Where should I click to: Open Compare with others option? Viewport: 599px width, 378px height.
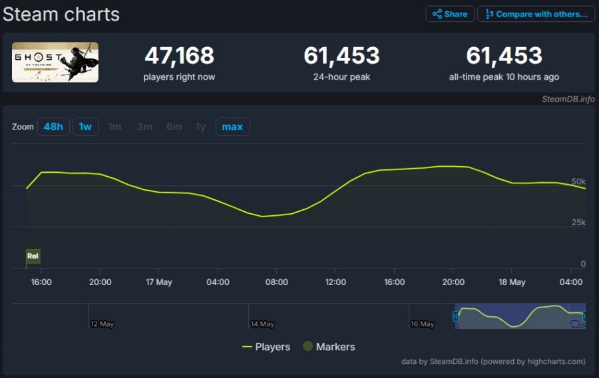(536, 14)
